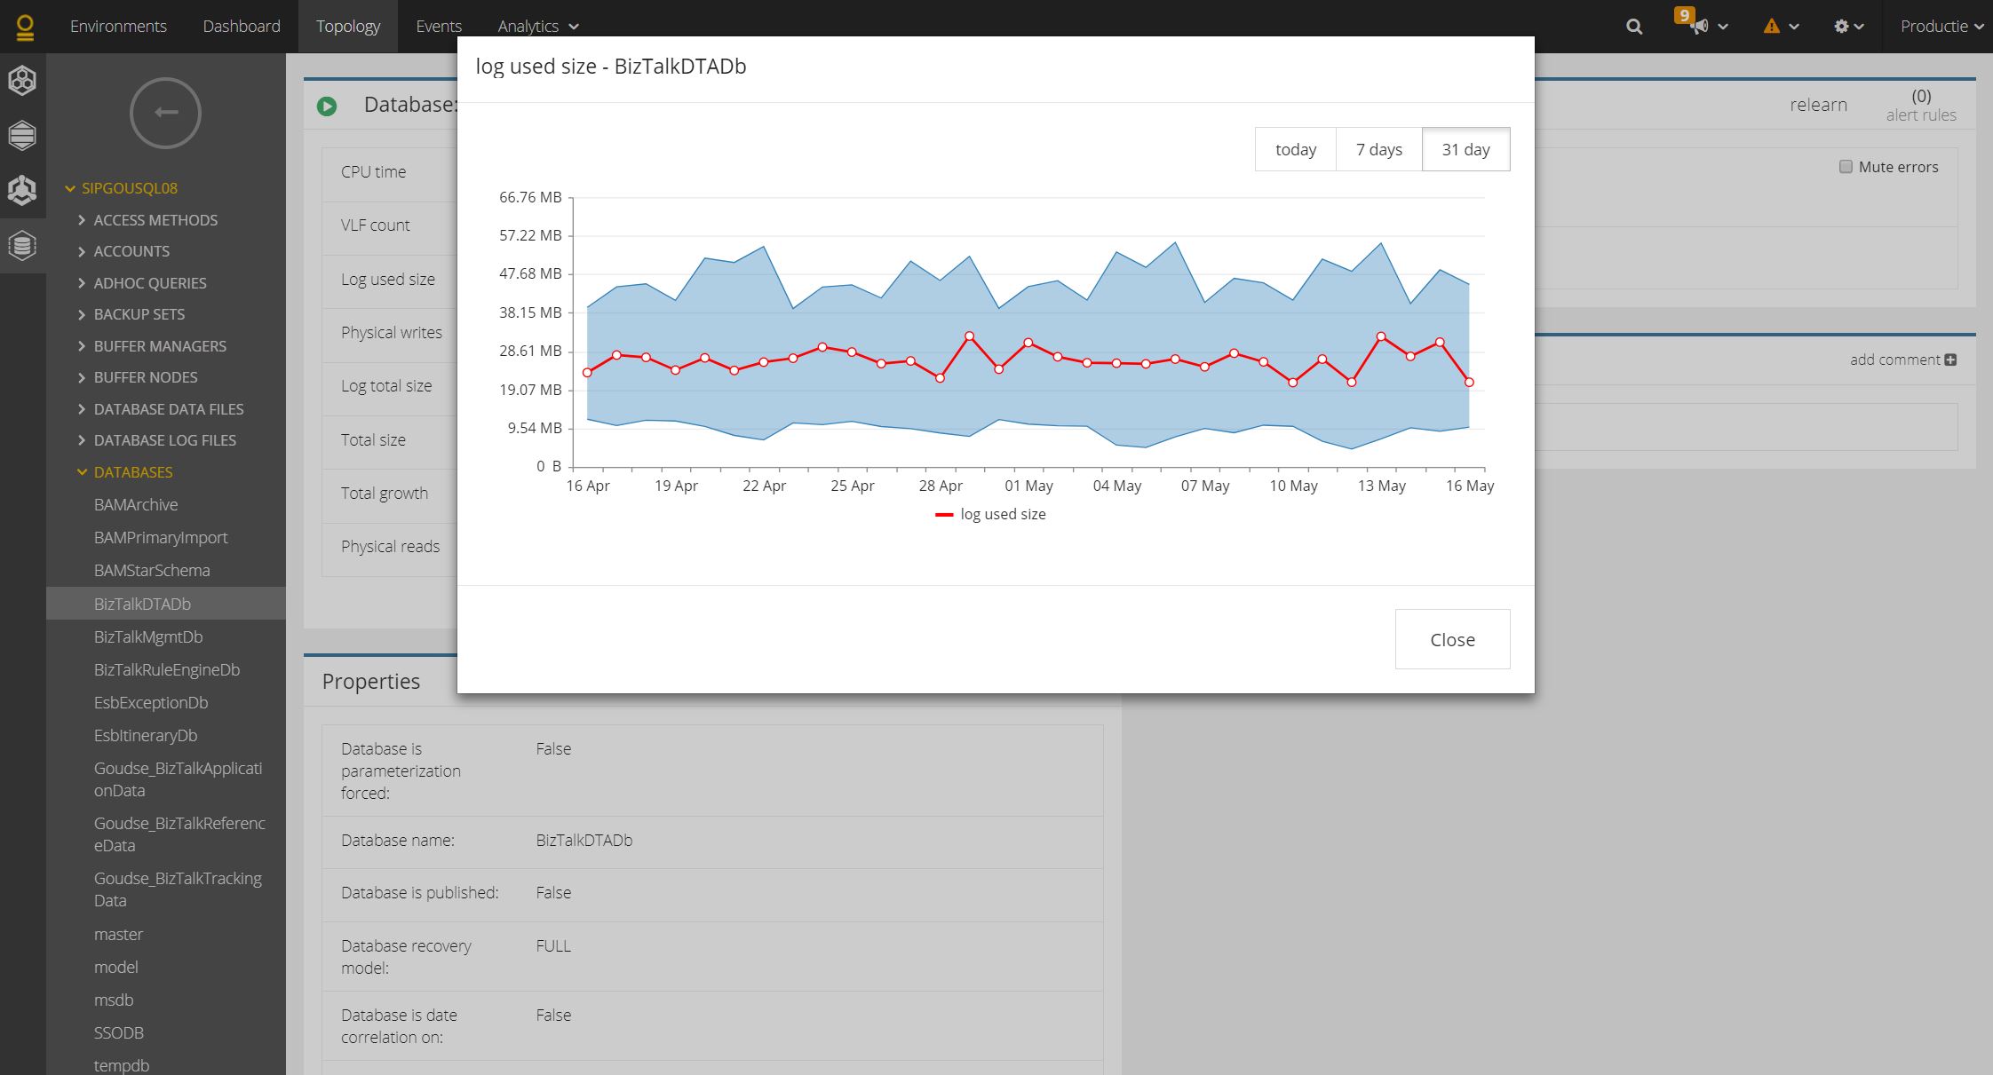Click the search magnifier icon
This screenshot has height=1075, width=1993.
(x=1633, y=27)
